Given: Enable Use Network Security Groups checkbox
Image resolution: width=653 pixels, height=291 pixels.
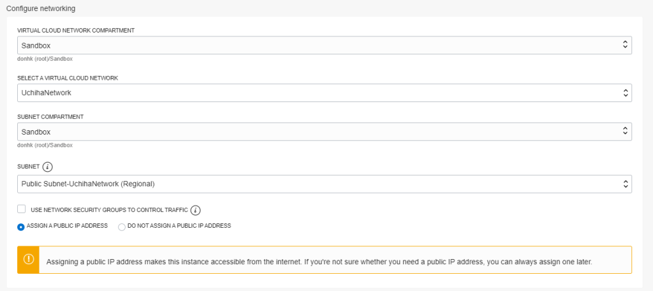Looking at the screenshot, I should pos(22,209).
